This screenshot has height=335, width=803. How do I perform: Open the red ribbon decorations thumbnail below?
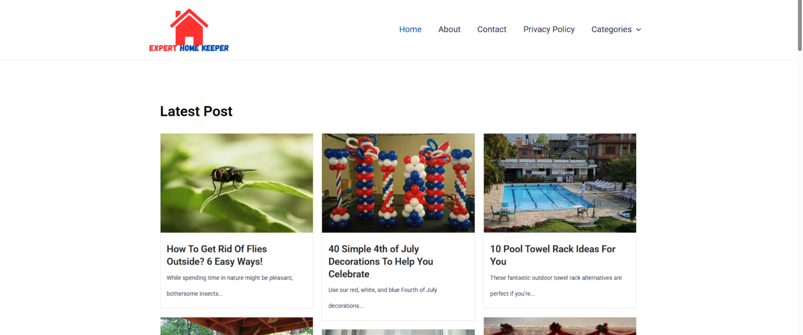(560, 326)
